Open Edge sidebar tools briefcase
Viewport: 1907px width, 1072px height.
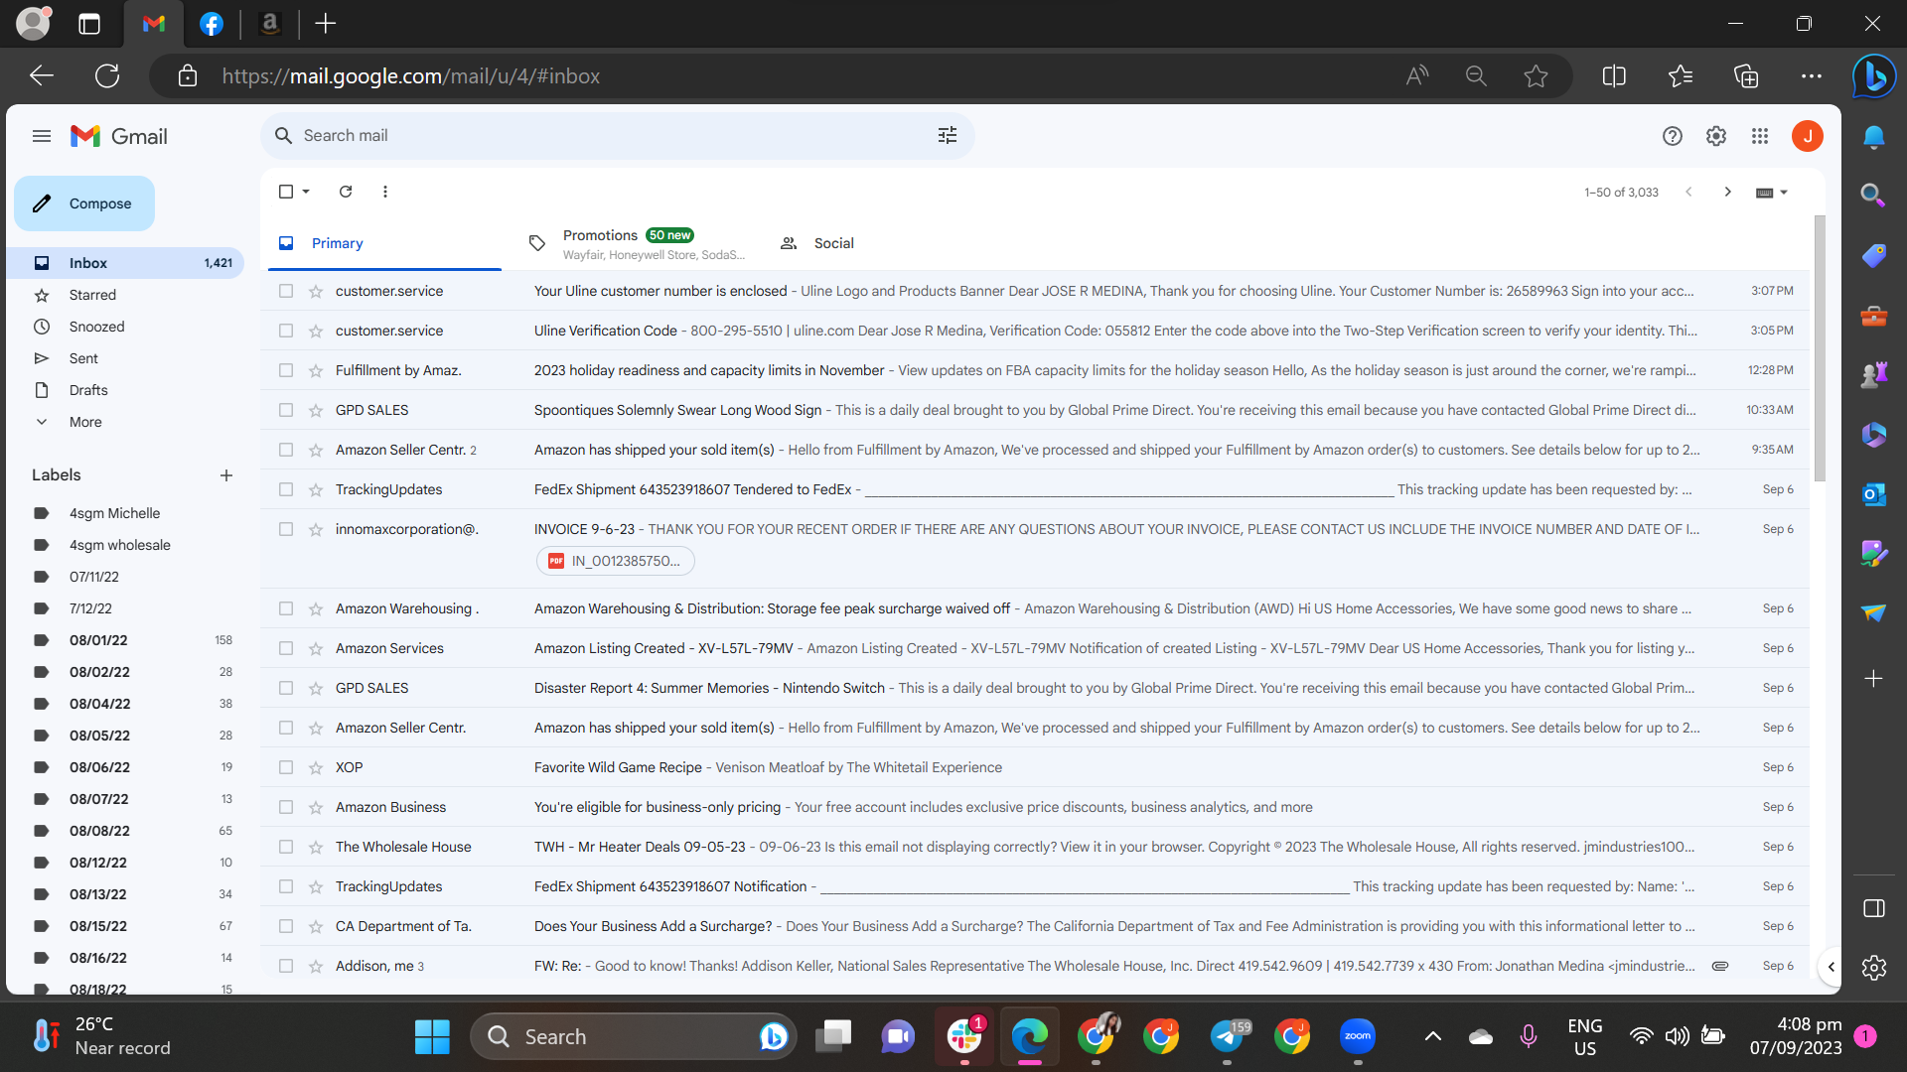point(1874,316)
